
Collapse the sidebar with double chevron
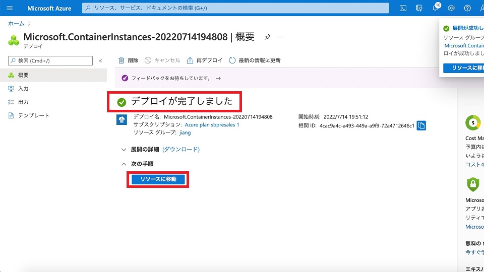[x=100, y=61]
